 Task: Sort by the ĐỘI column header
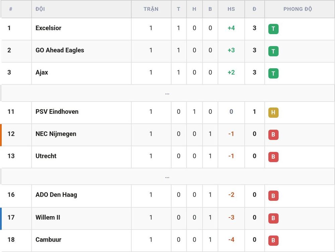click(40, 9)
